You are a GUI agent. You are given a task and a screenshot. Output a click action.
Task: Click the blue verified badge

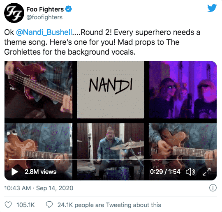coord(69,9)
